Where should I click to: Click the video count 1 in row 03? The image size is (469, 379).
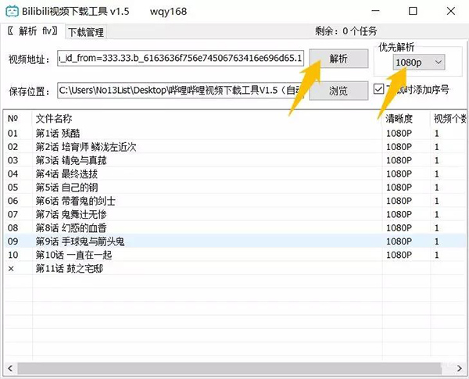coord(436,160)
